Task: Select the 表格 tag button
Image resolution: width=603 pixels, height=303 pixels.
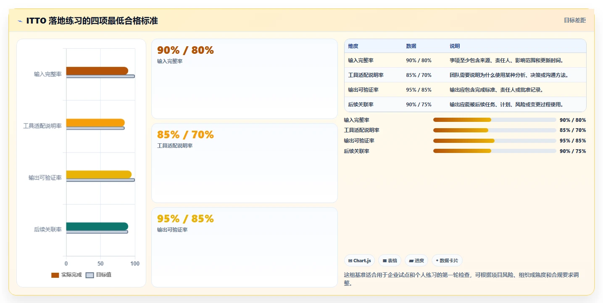Action: point(390,261)
